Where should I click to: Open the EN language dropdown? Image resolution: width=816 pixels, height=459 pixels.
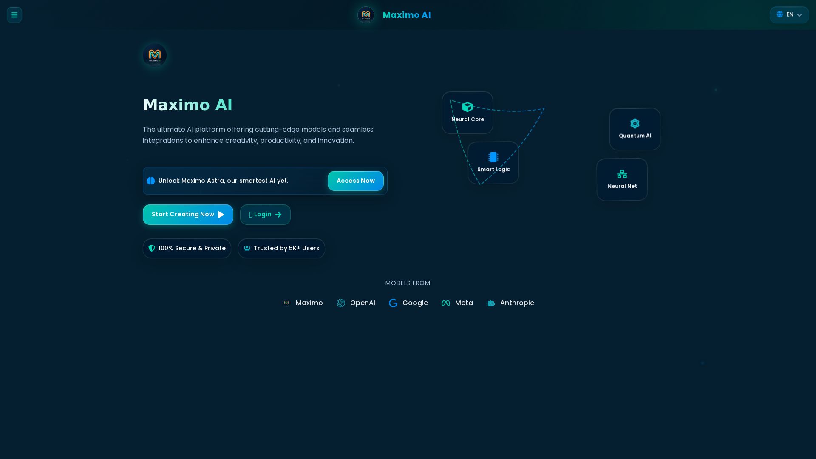point(789,14)
